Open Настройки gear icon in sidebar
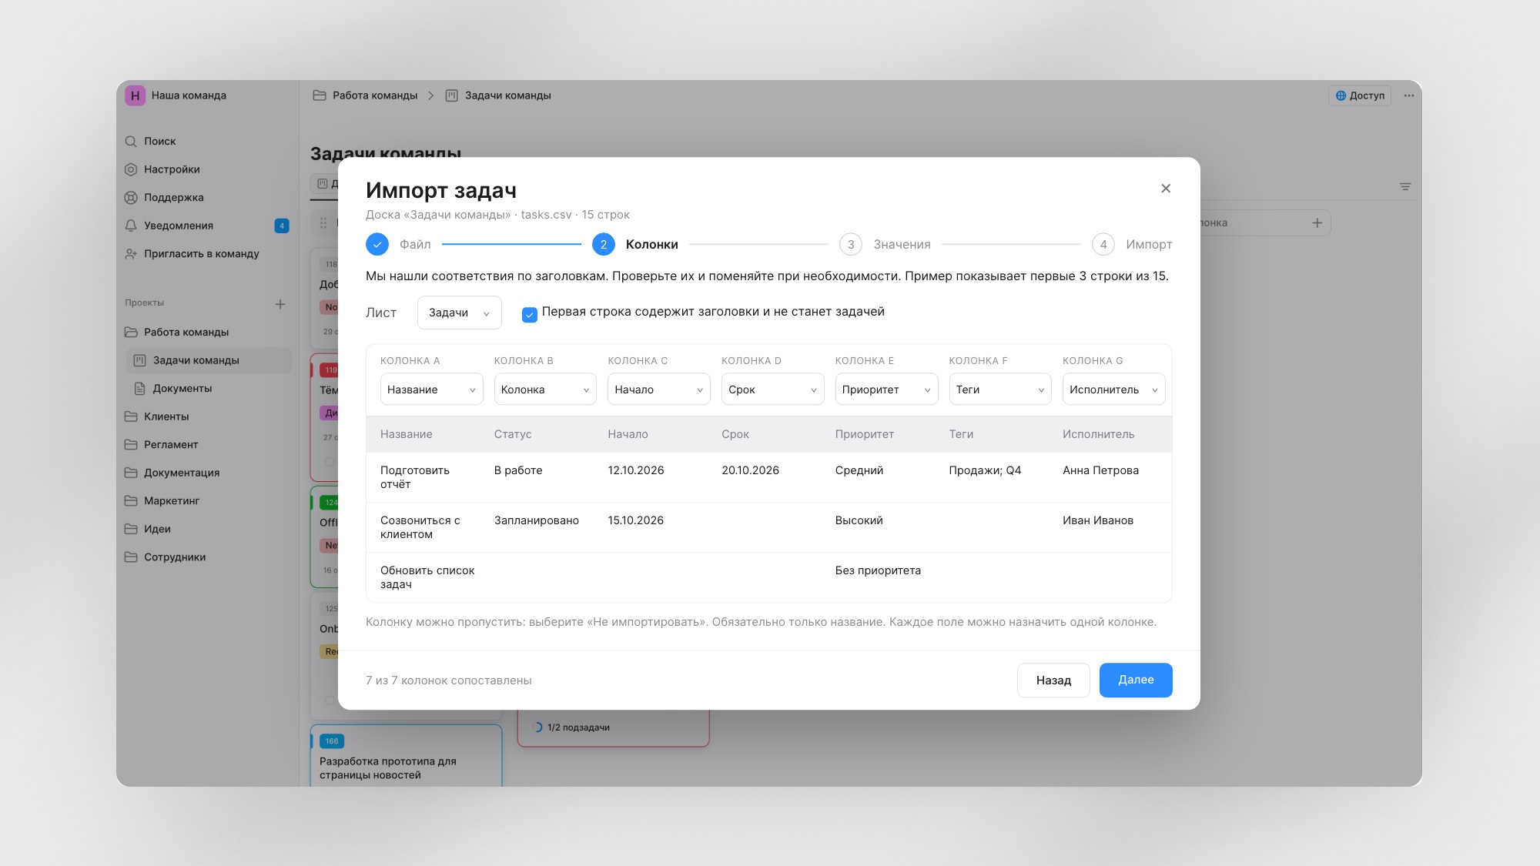 (x=131, y=169)
